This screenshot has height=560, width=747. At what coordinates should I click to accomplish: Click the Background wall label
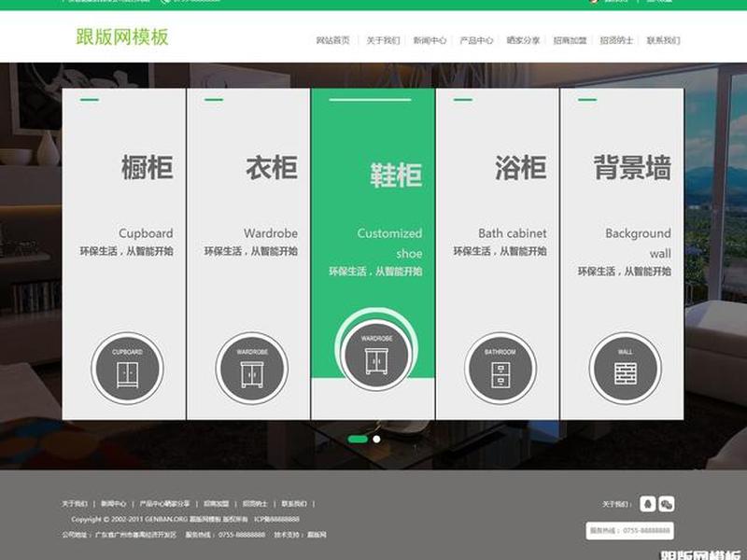639,244
